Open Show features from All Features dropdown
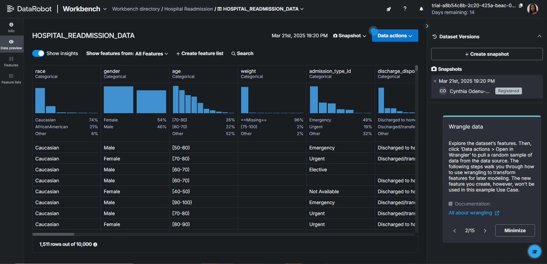The height and width of the screenshot is (264, 547). 127,53
